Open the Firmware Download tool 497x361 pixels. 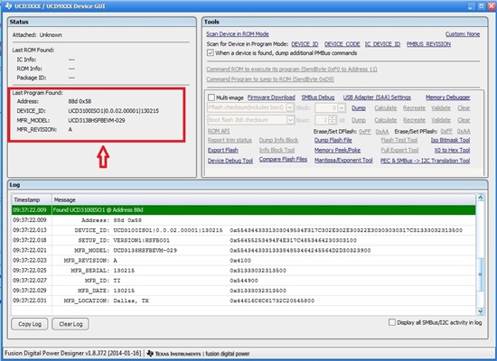(271, 97)
